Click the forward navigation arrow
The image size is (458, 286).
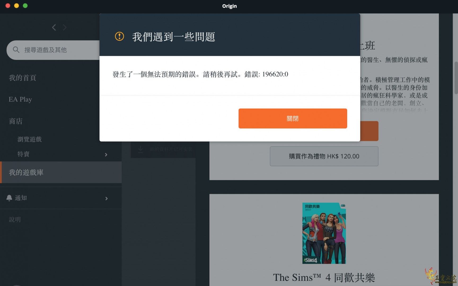[64, 27]
